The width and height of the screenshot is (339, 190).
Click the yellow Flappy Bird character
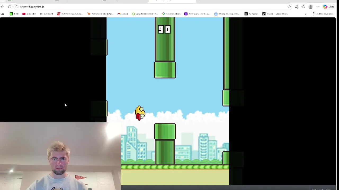tap(140, 113)
